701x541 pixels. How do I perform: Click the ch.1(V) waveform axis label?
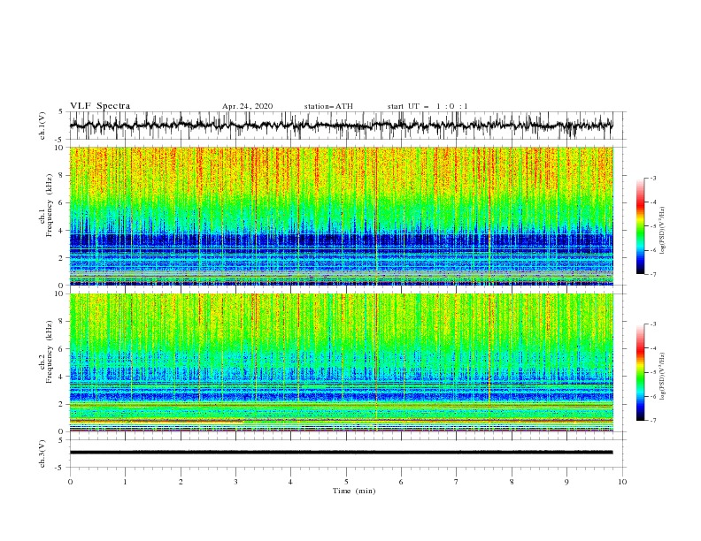coord(42,126)
